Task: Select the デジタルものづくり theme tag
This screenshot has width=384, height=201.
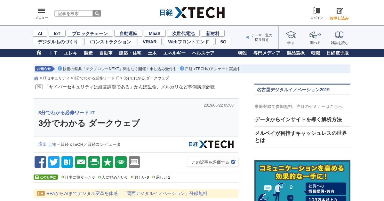Action: pyautogui.click(x=58, y=41)
